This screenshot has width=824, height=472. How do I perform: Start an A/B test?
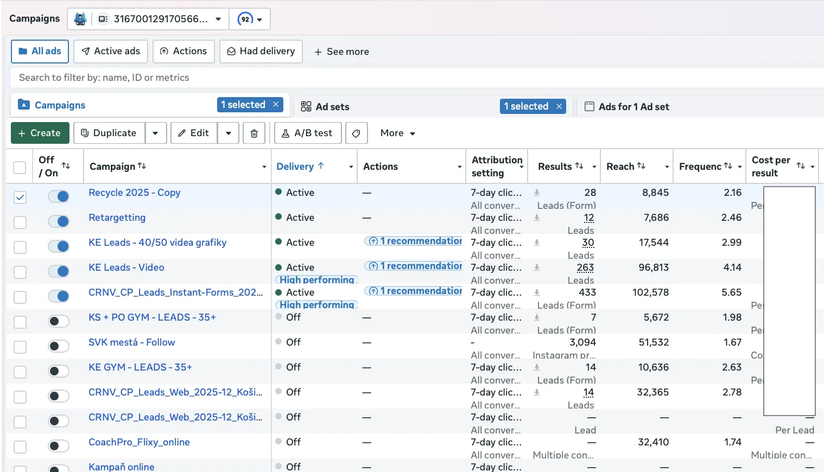[308, 133]
